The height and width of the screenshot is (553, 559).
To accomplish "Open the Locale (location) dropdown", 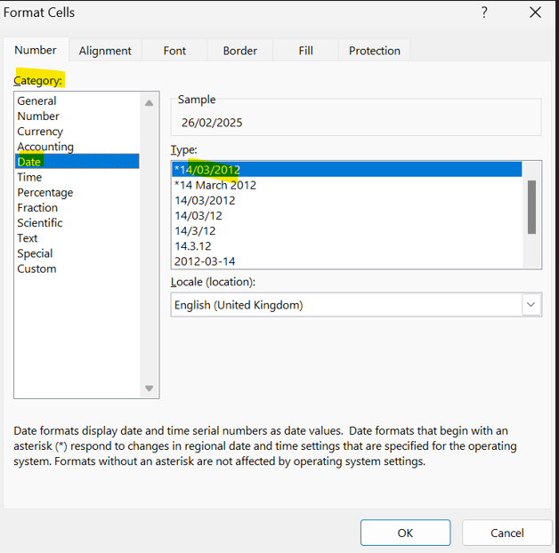I will [x=531, y=305].
